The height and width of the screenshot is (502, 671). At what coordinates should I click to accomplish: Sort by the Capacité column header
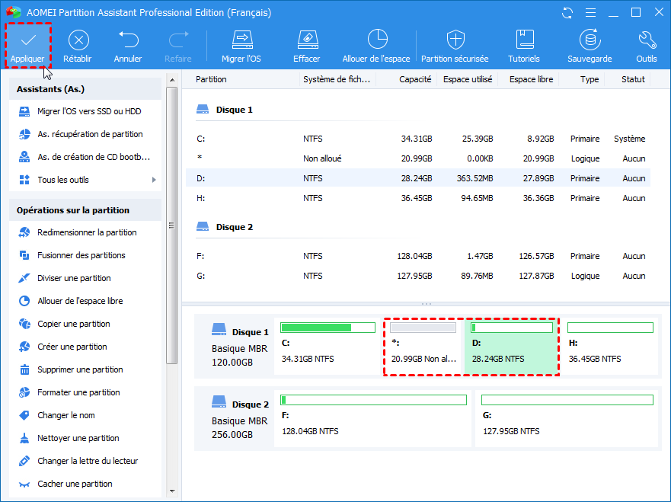coord(415,79)
